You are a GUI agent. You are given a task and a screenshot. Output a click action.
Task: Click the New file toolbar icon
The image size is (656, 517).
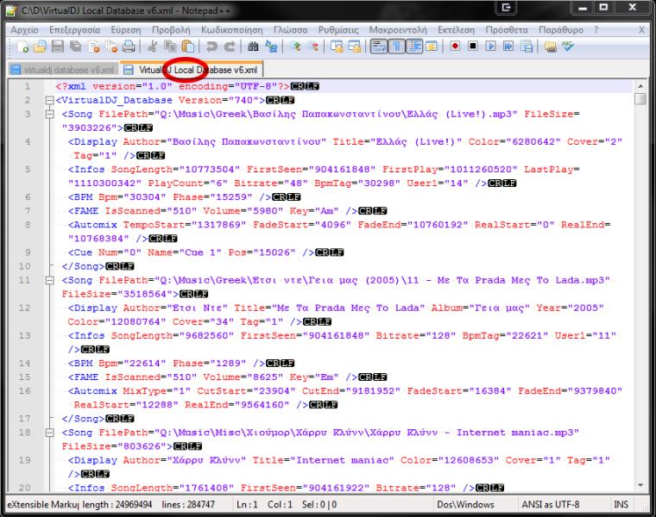[x=22, y=47]
